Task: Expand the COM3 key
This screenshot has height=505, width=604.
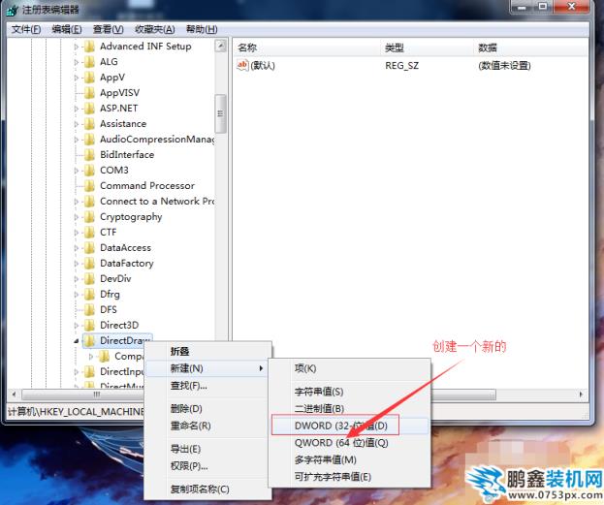Action: 77,171
